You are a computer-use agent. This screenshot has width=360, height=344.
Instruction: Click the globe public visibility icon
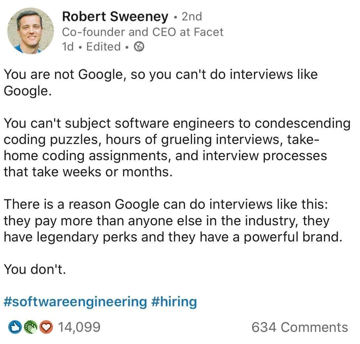pos(139,47)
